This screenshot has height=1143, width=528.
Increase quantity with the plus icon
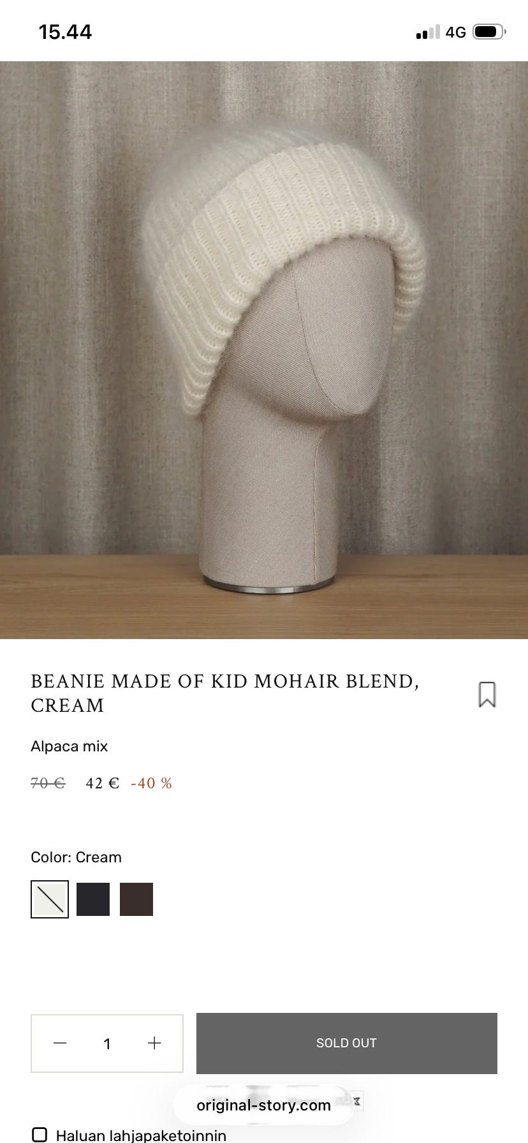pyautogui.click(x=154, y=1043)
